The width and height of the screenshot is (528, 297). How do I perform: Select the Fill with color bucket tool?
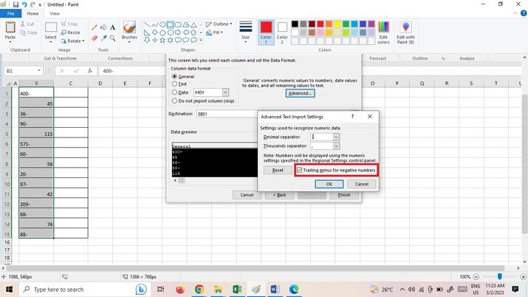[103, 27]
